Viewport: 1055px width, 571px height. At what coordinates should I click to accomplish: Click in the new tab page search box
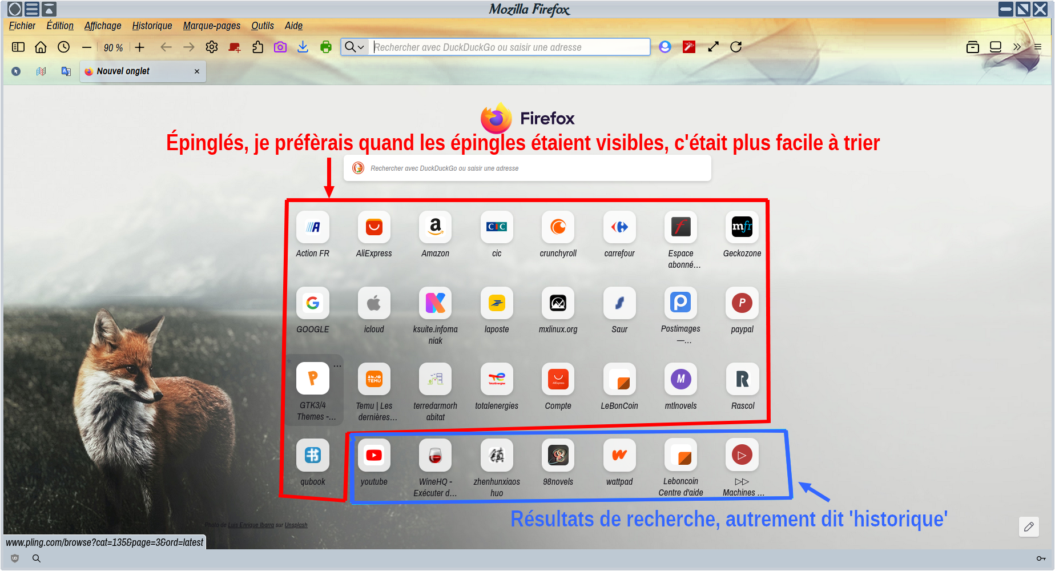click(527, 168)
